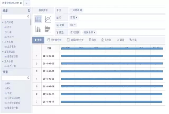The image size is (169, 114).
Task: Collapse the 用户分群 dimension group
Action: coord(3,61)
